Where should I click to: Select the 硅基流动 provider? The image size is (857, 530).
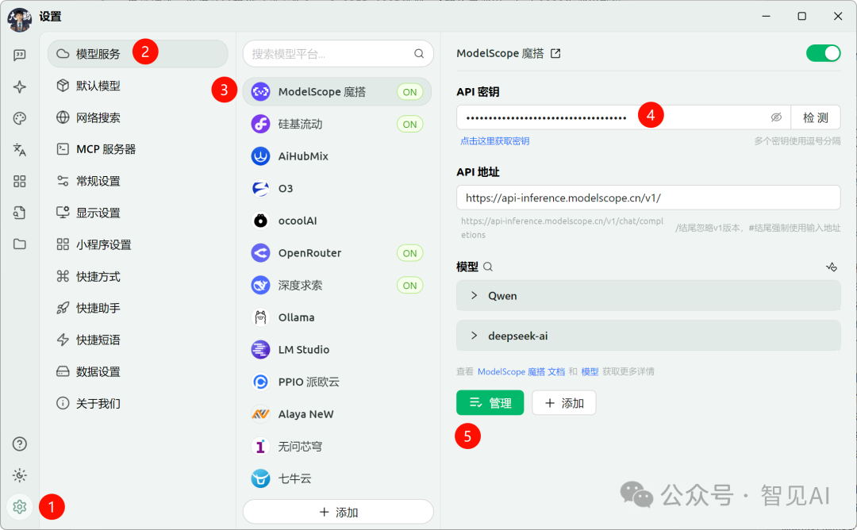tap(336, 124)
